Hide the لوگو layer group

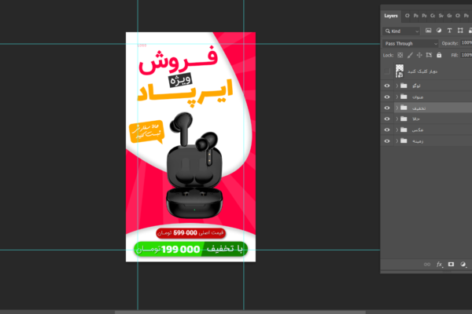(x=386, y=85)
